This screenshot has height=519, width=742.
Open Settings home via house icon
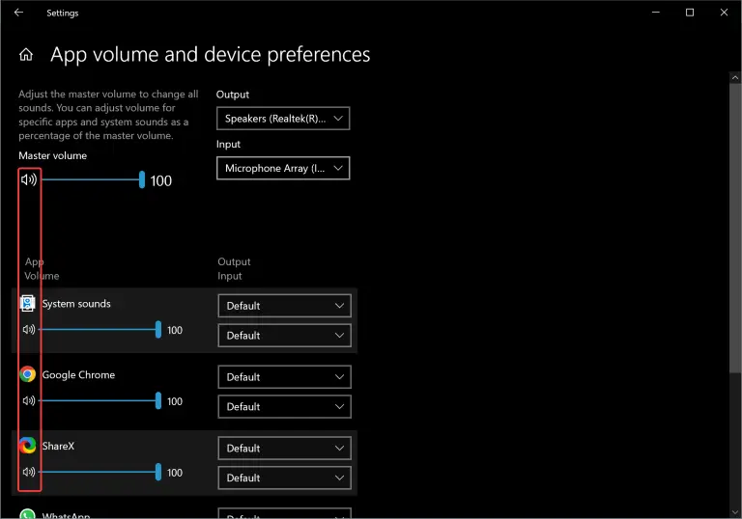26,55
